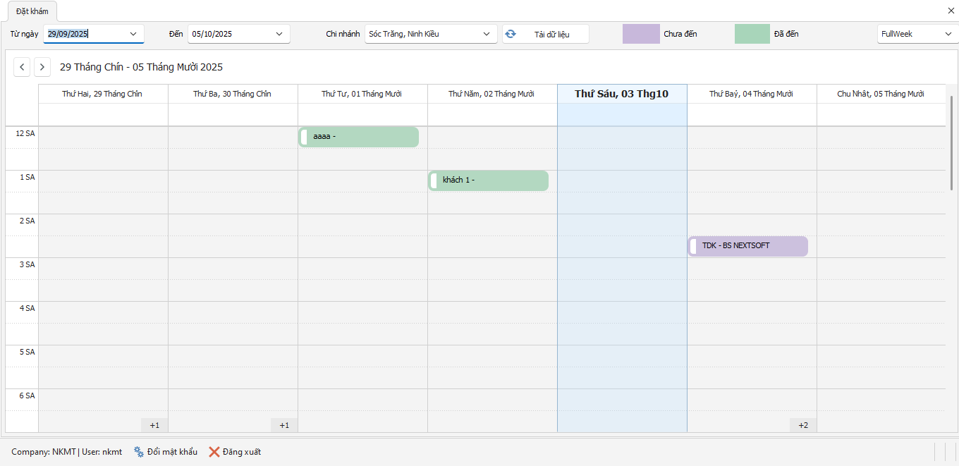959x466 pixels.
Task: Click the refresh icon beside Tải dữ liệu
Action: point(511,34)
